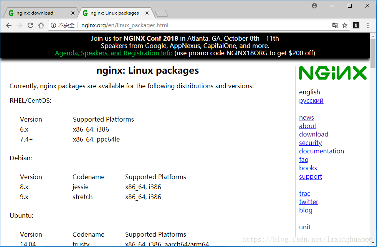Open the twitter link
This screenshot has width=377, height=247.
pos(309,202)
